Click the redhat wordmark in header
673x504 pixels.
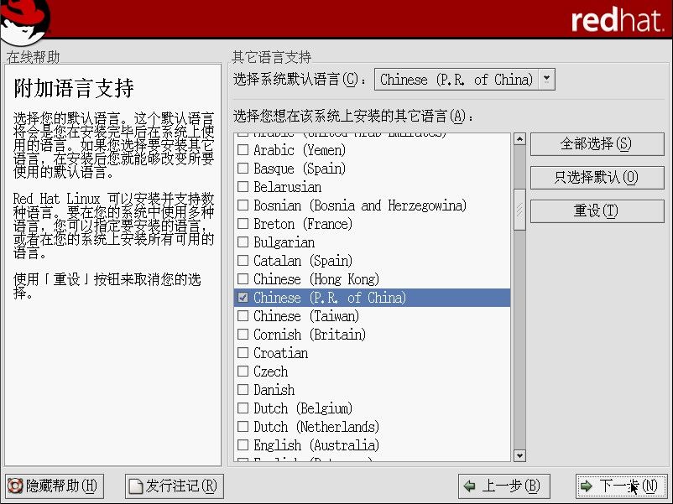pyautogui.click(x=618, y=20)
